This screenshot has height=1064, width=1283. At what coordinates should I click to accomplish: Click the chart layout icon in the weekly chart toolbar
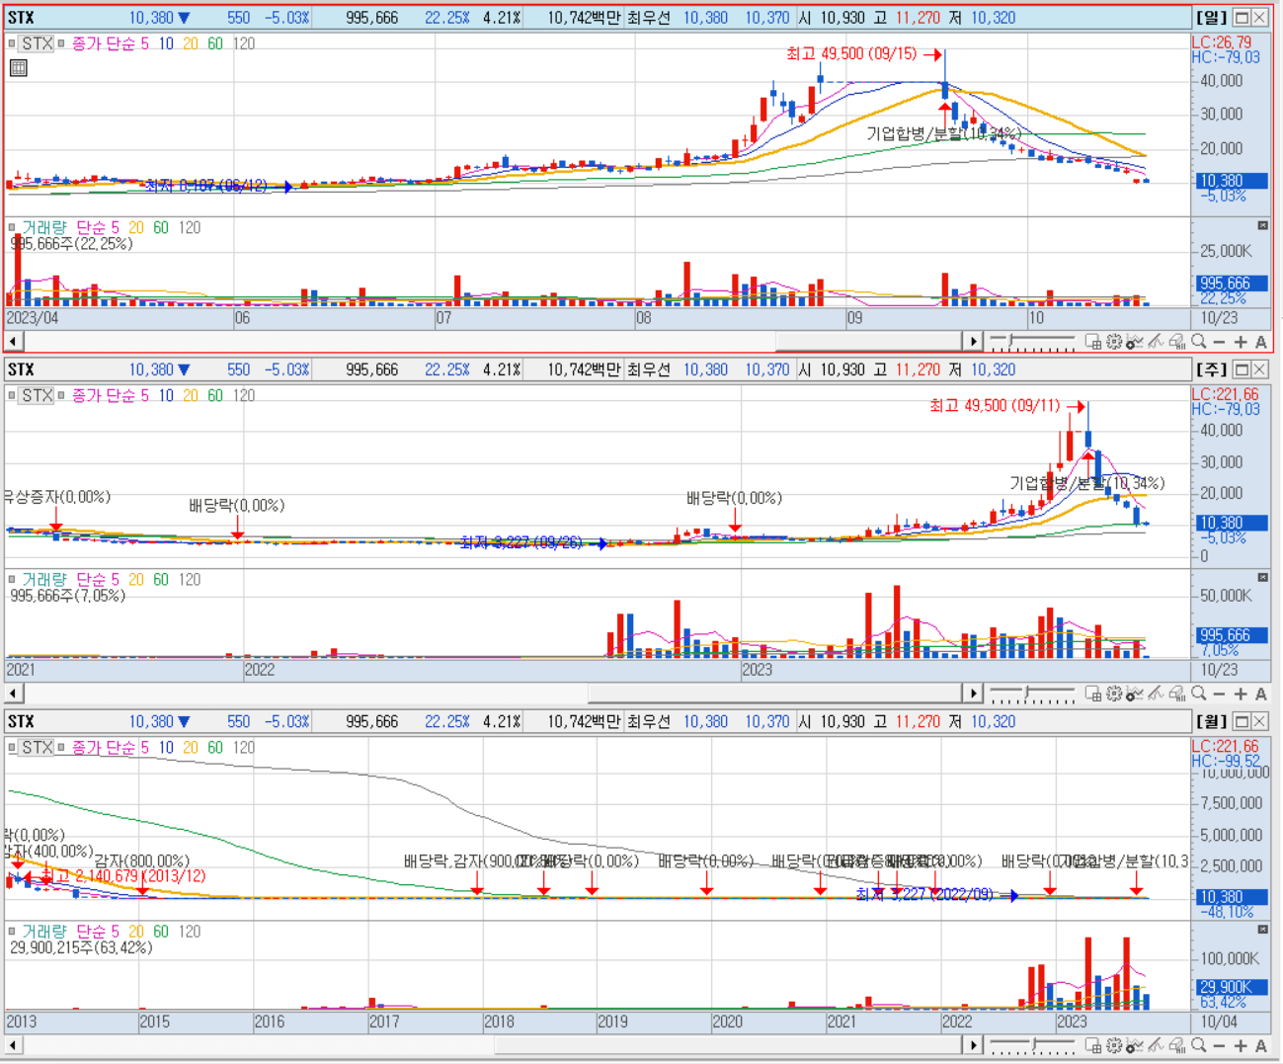click(1093, 694)
